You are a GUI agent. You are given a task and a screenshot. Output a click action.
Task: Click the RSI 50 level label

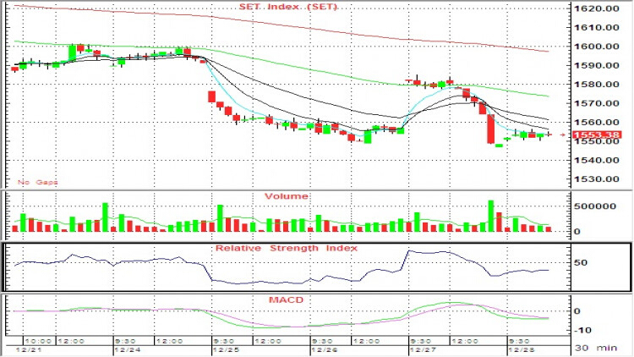click(580, 263)
